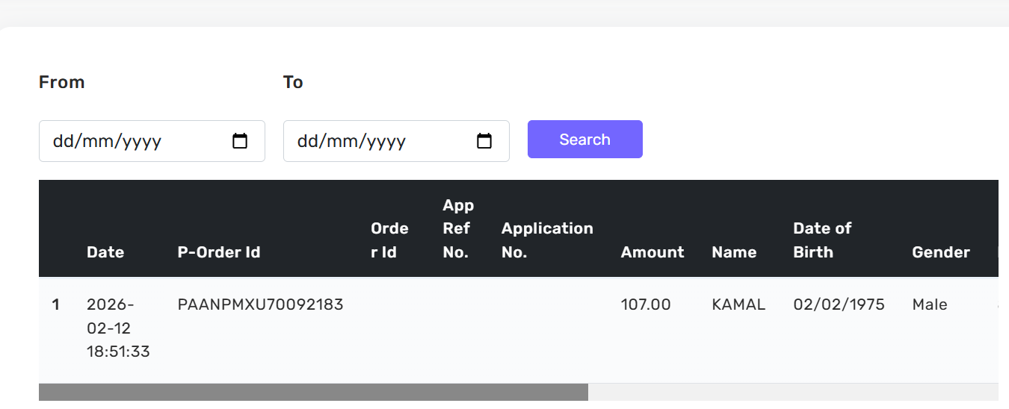
Task: Click the Application No. column header
Action: 547,240
